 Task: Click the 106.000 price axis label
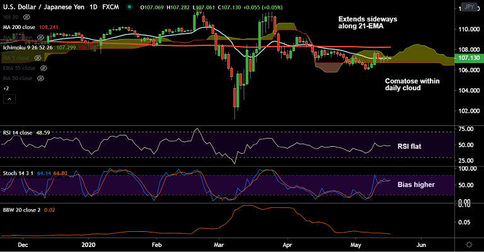[x=469, y=70]
